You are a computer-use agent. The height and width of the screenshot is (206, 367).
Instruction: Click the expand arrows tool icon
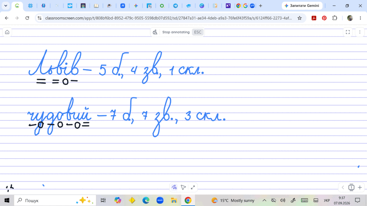[193, 187]
